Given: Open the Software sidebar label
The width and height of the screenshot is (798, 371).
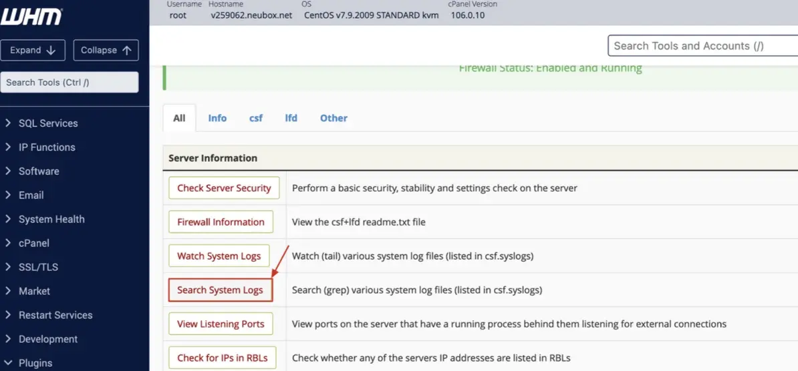Looking at the screenshot, I should (39, 171).
